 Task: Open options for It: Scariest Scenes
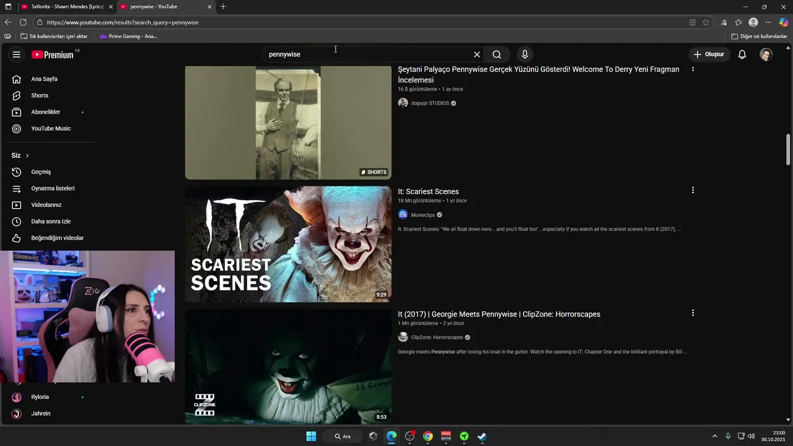(693, 190)
